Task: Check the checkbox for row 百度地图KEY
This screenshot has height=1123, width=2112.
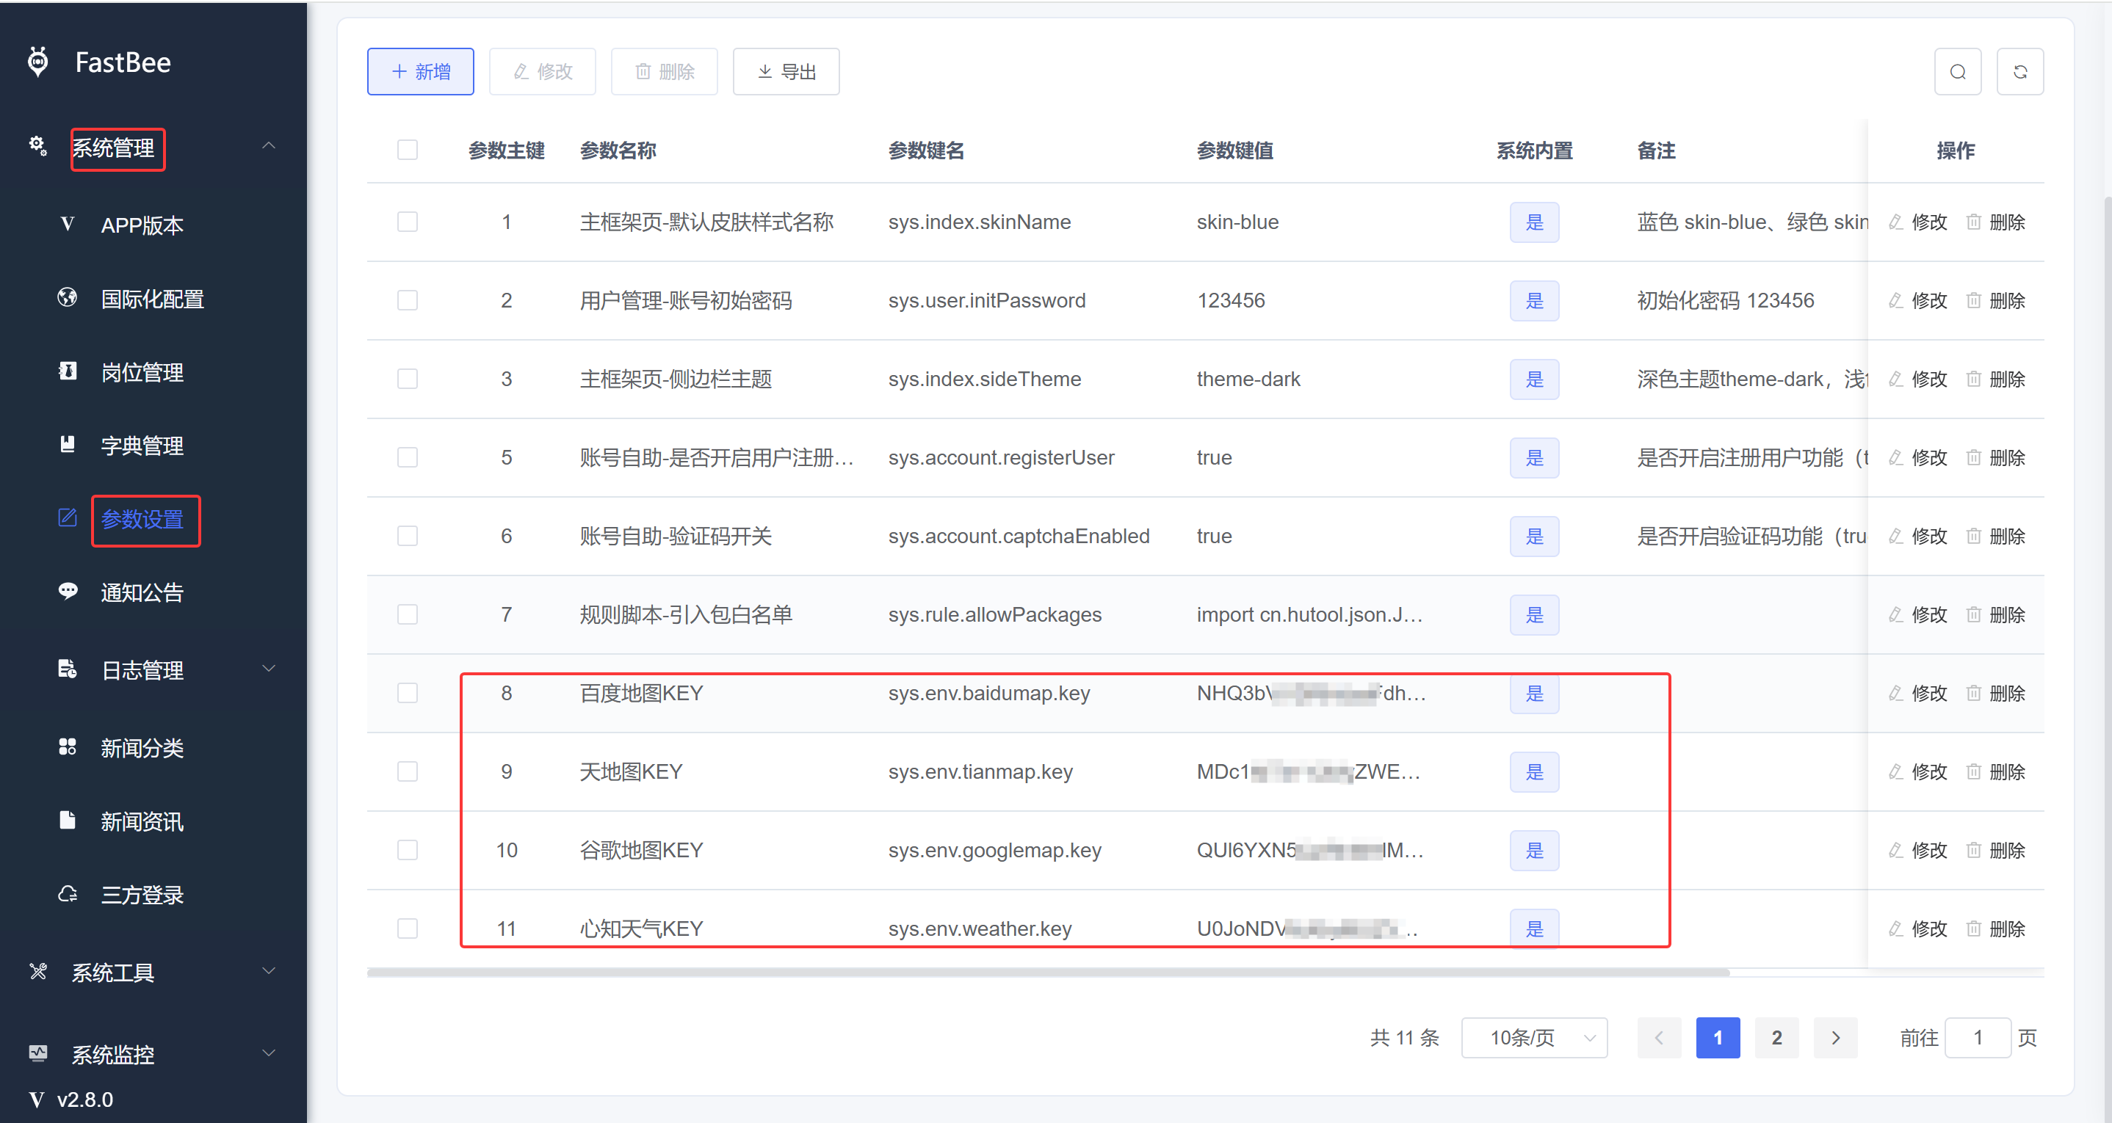Action: [x=408, y=694]
